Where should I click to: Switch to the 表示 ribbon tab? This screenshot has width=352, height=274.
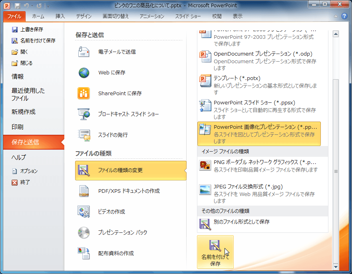click(x=237, y=16)
